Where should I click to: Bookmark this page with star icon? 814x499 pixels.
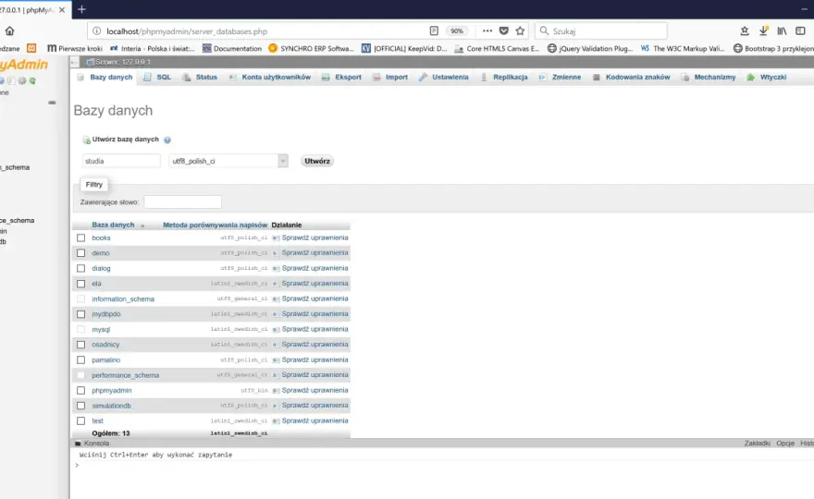coord(520,31)
